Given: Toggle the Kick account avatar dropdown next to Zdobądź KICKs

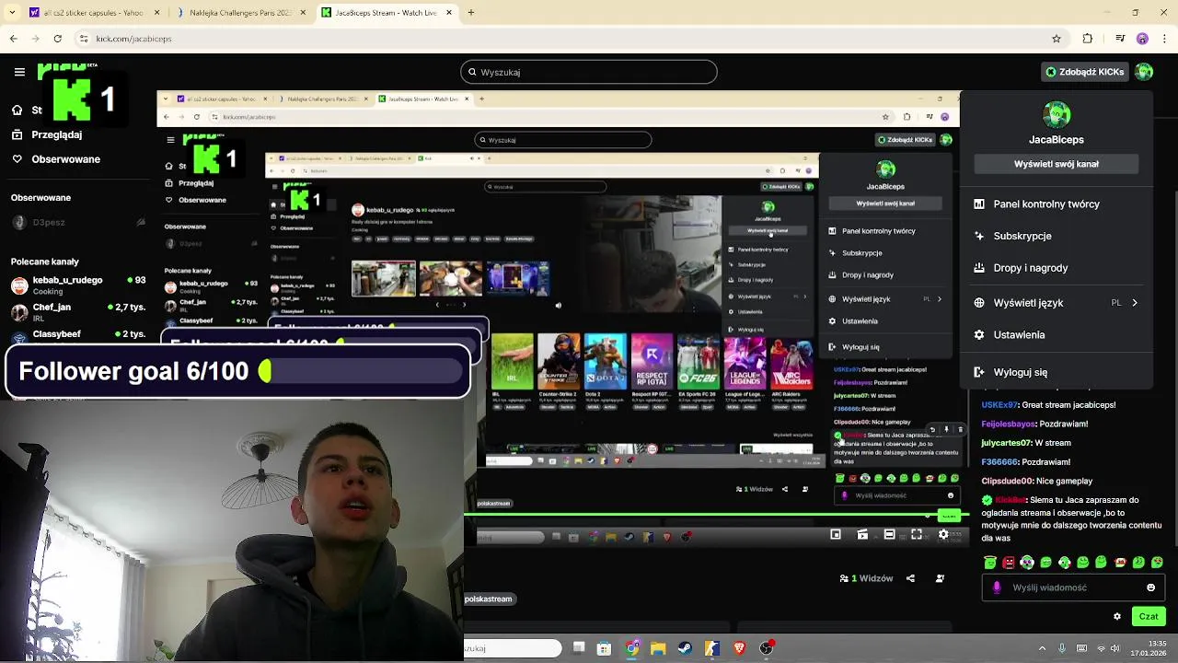Looking at the screenshot, I should tap(1144, 72).
